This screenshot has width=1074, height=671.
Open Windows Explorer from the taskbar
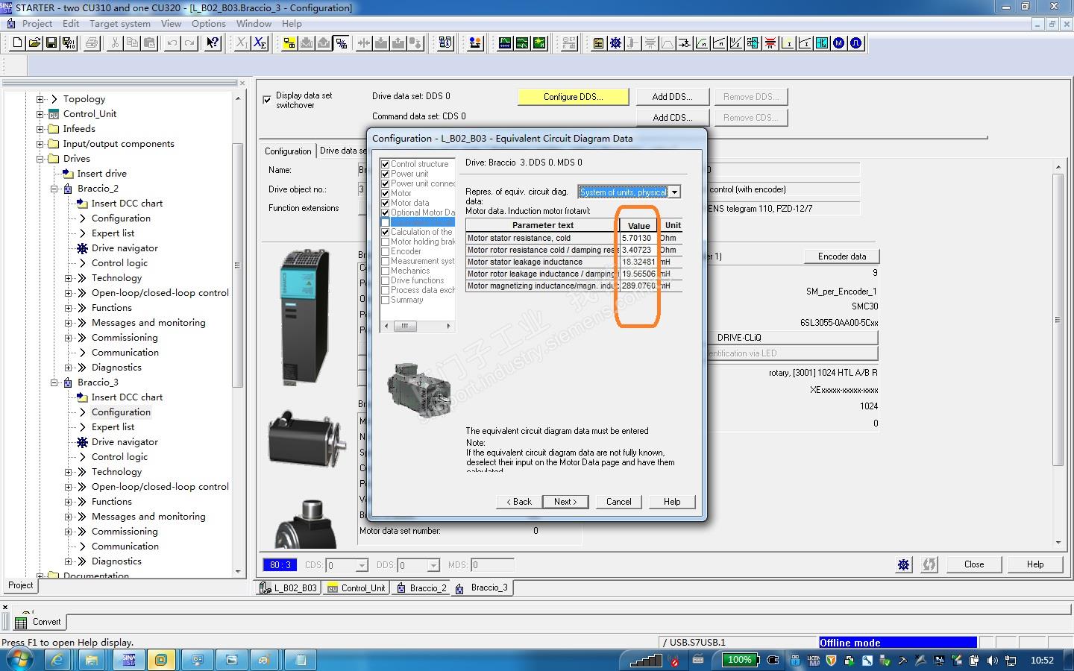click(92, 660)
